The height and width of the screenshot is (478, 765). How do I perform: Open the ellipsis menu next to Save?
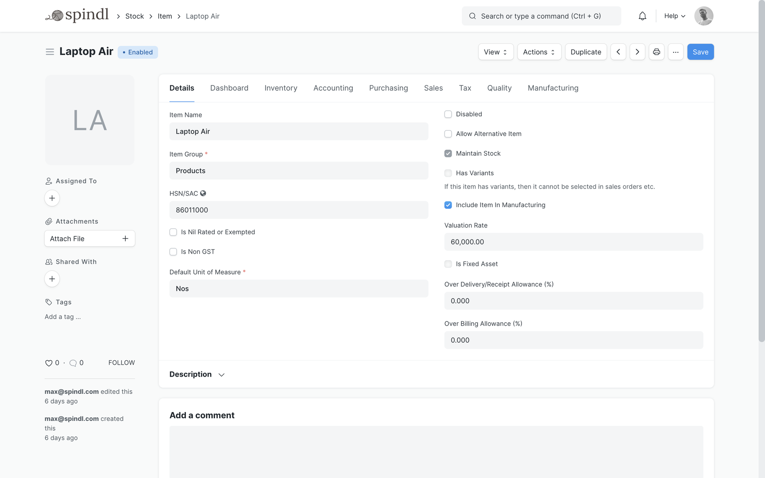(676, 52)
